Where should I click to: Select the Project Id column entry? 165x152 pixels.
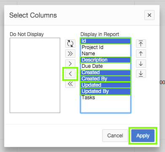106,47
